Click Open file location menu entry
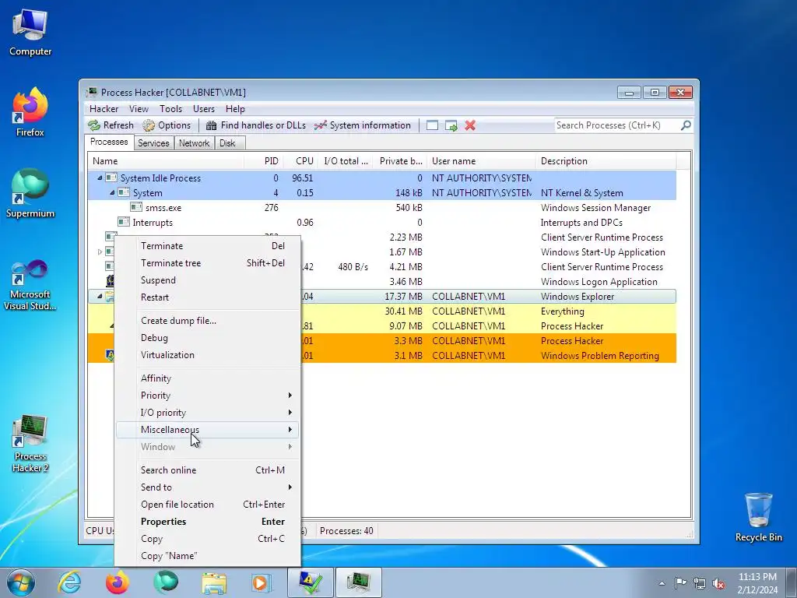This screenshot has height=598, width=797. 207,505
